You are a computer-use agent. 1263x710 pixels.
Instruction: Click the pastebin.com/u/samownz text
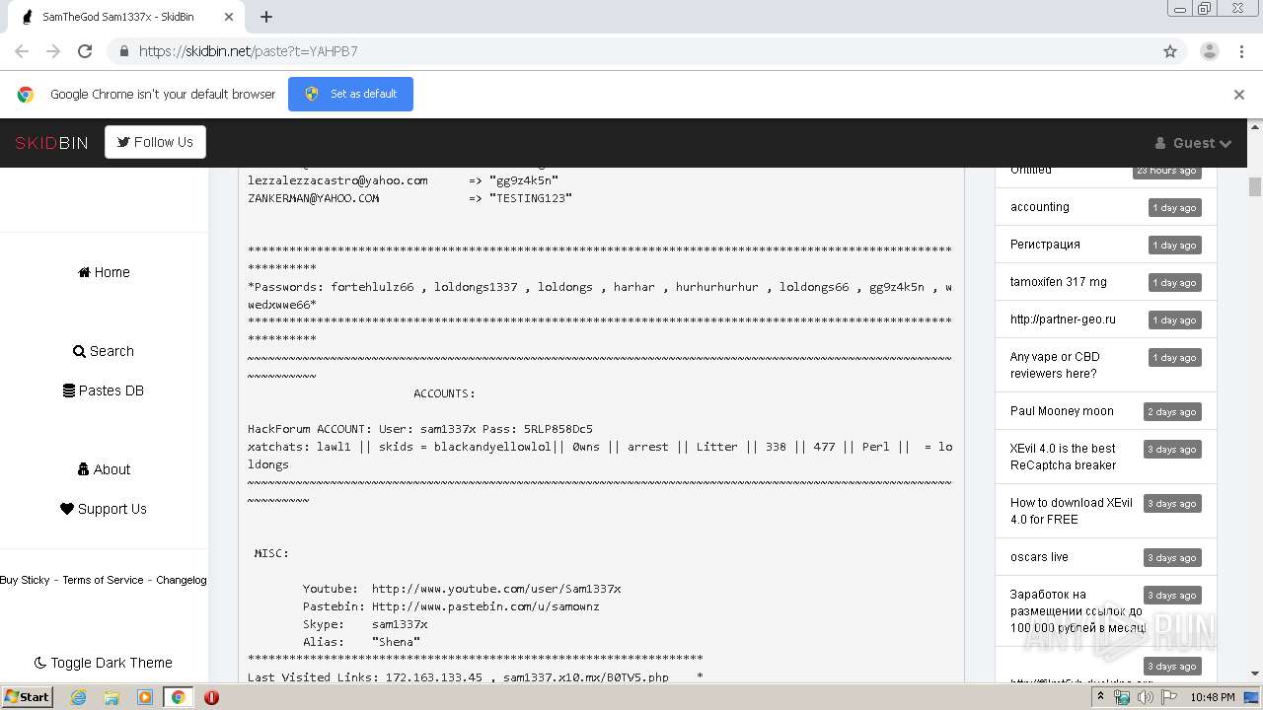click(485, 606)
